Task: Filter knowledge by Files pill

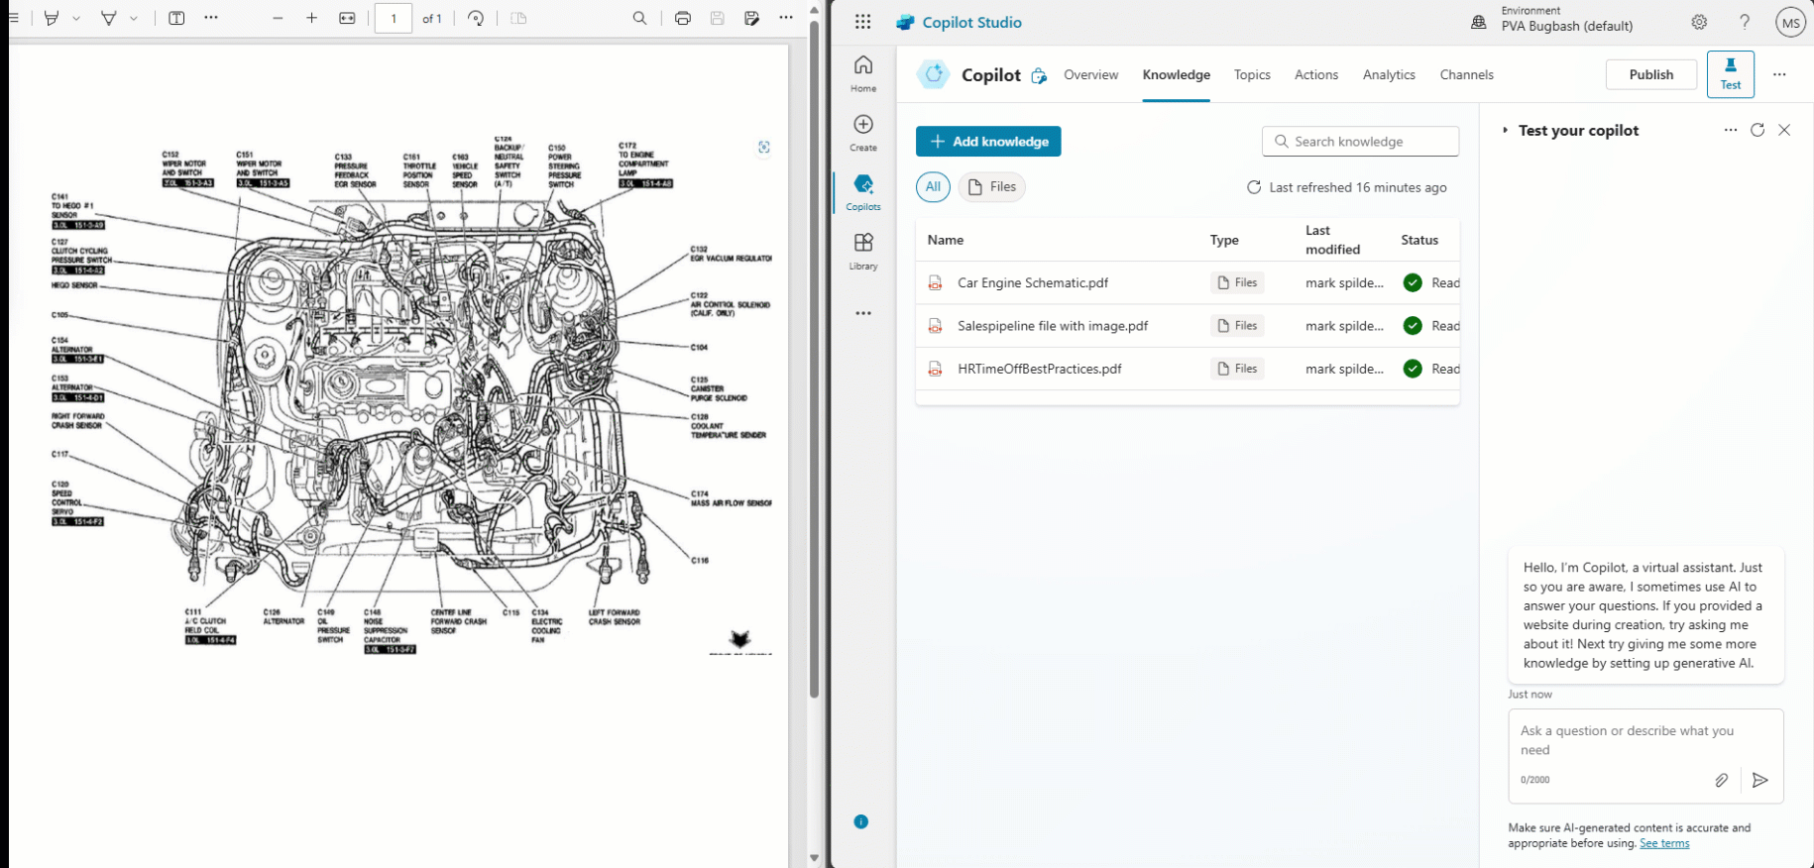Action: point(991,186)
